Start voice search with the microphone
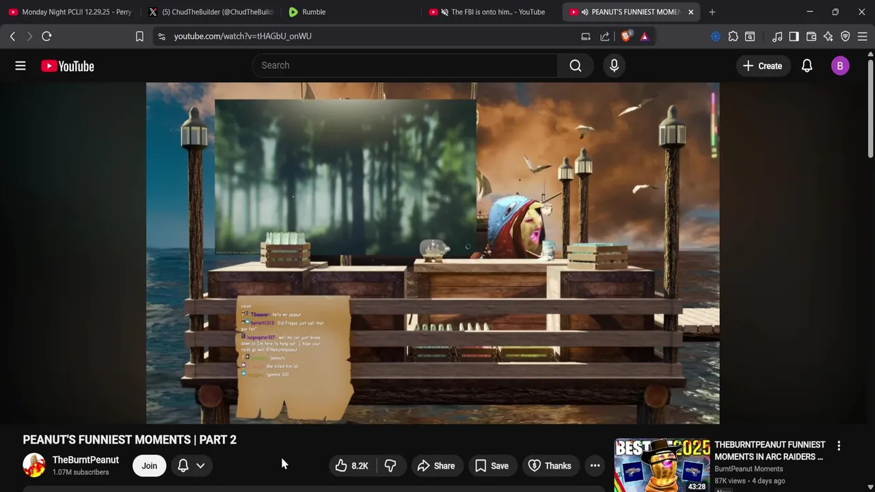The image size is (875, 492). [614, 66]
